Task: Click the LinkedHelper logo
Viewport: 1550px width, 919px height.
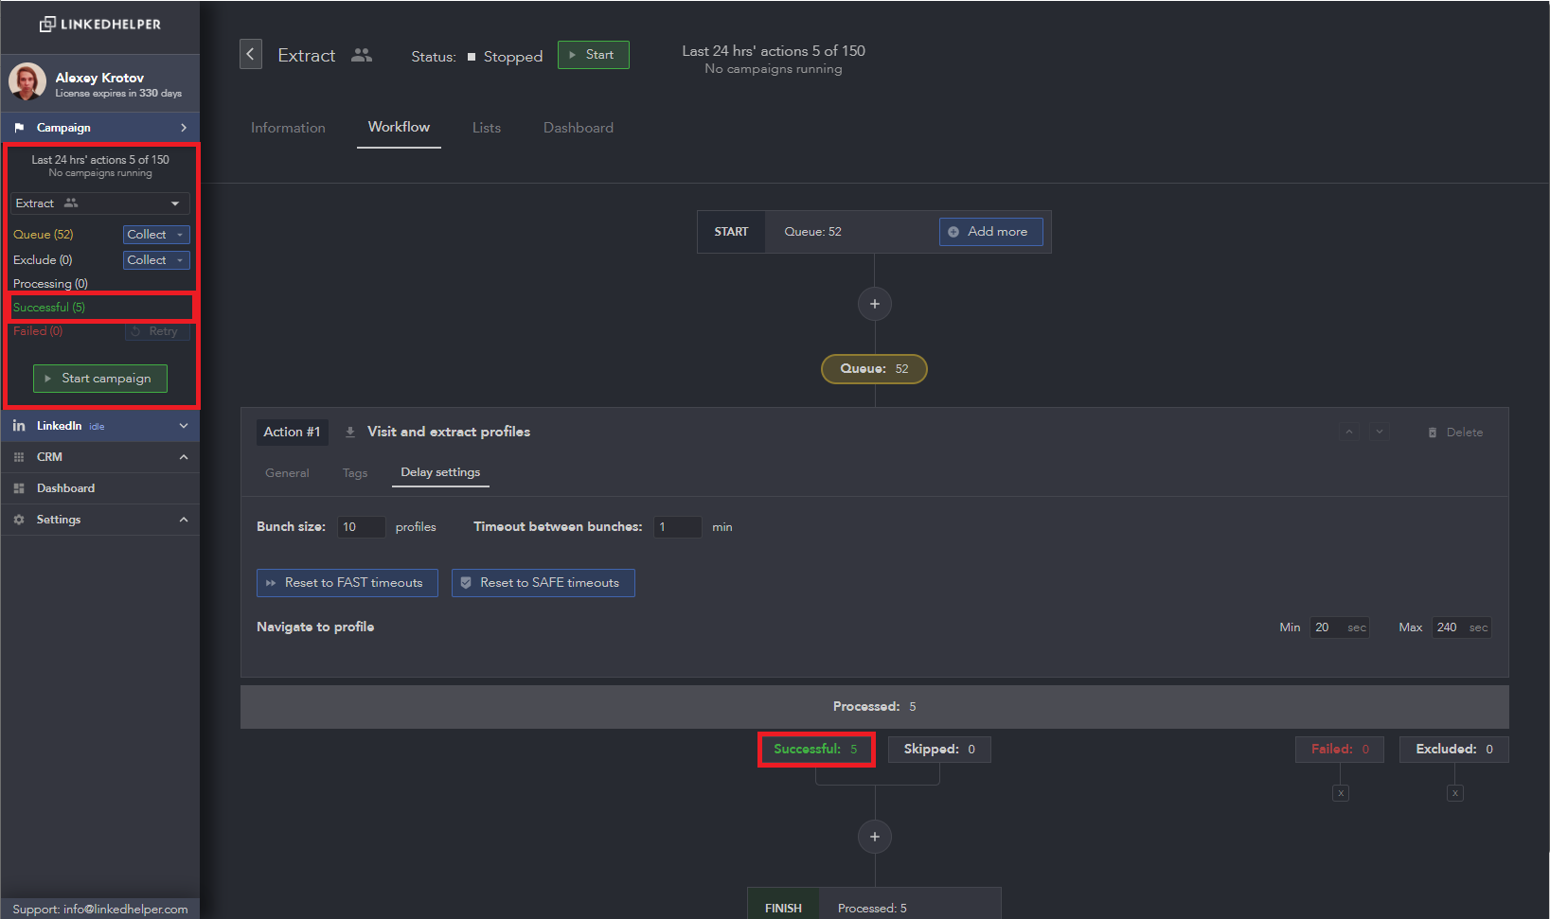Action: 100,25
